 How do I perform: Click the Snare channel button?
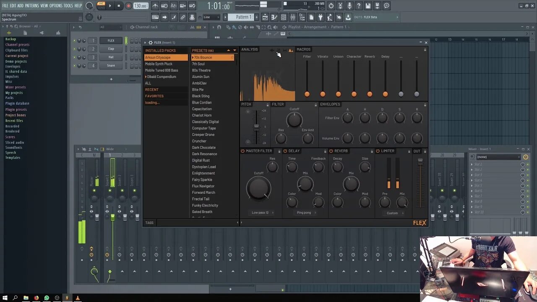(x=111, y=65)
